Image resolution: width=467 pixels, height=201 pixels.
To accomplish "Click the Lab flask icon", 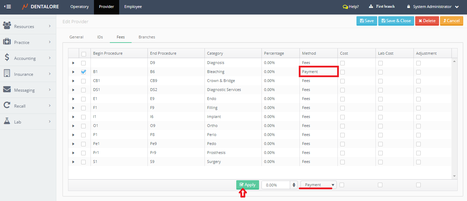I will click(x=7, y=121).
